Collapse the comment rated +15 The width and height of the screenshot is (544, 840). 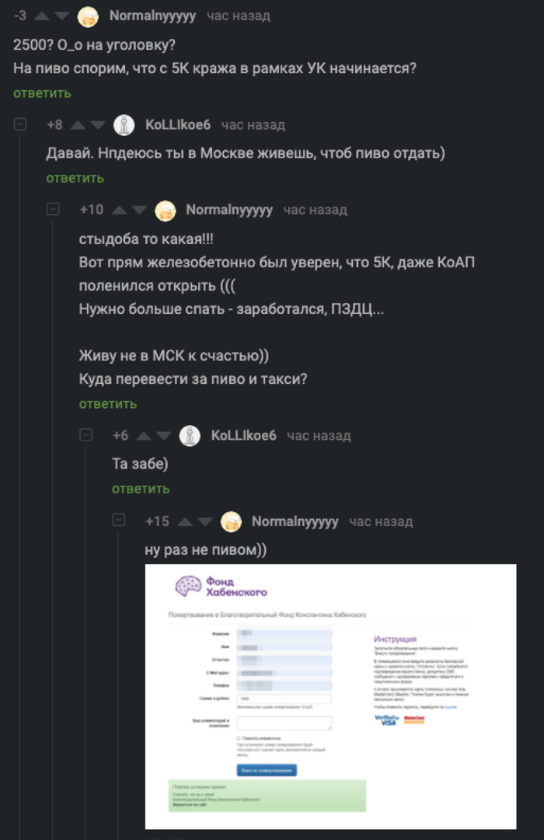pyautogui.click(x=119, y=521)
